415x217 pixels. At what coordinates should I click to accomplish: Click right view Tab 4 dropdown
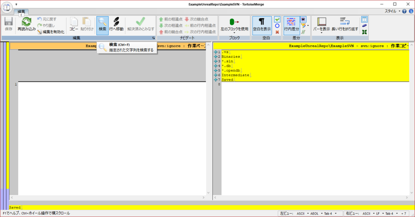tap(392, 213)
